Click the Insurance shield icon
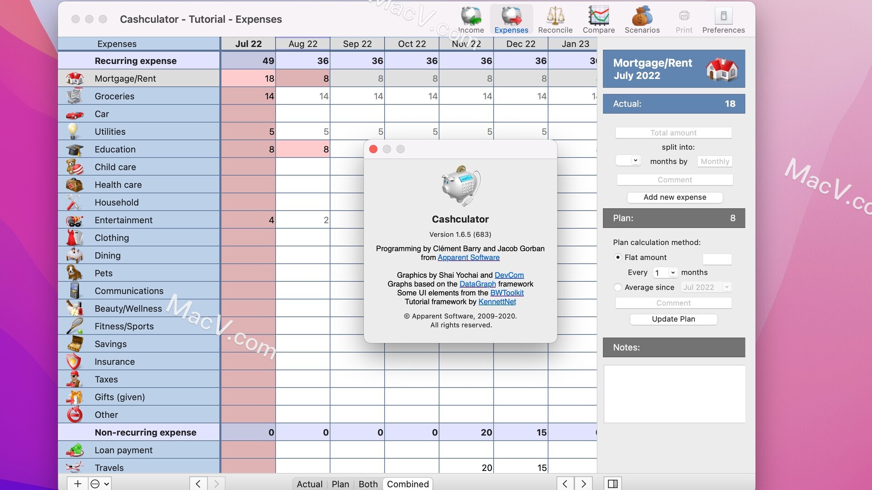This screenshot has width=872, height=490. tap(74, 362)
